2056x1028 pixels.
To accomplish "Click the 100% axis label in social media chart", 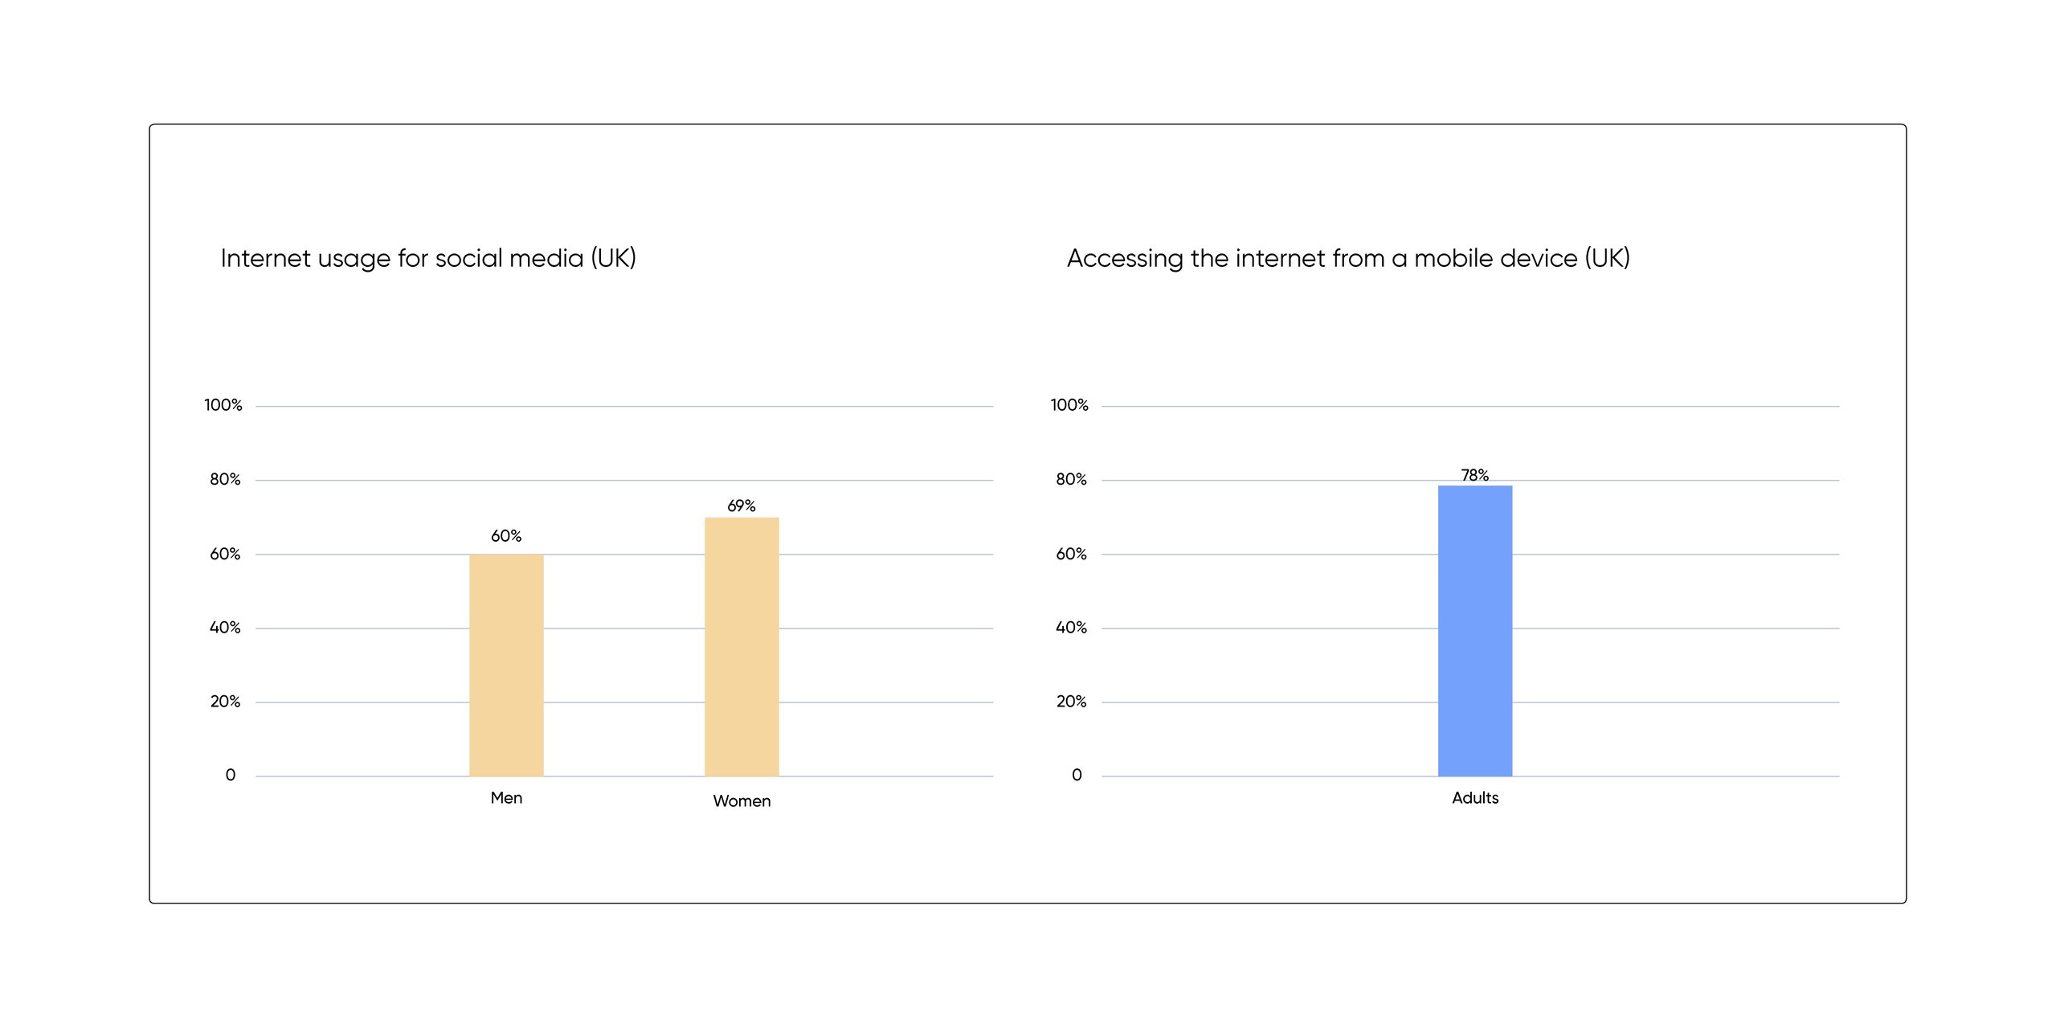I will tap(223, 405).
